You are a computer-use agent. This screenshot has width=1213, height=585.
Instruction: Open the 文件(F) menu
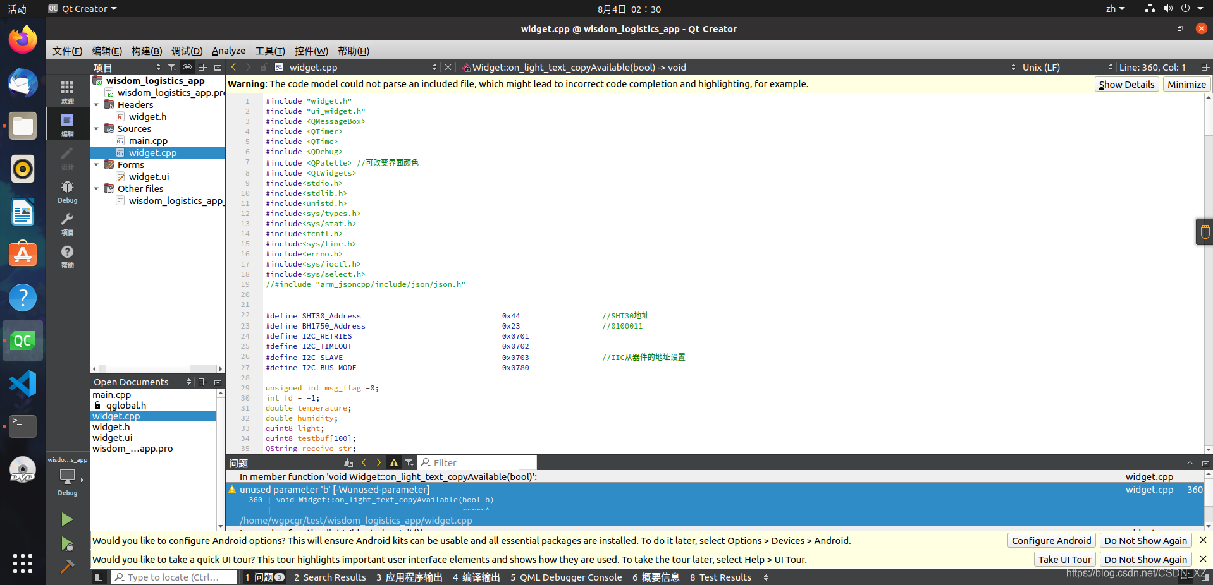67,51
